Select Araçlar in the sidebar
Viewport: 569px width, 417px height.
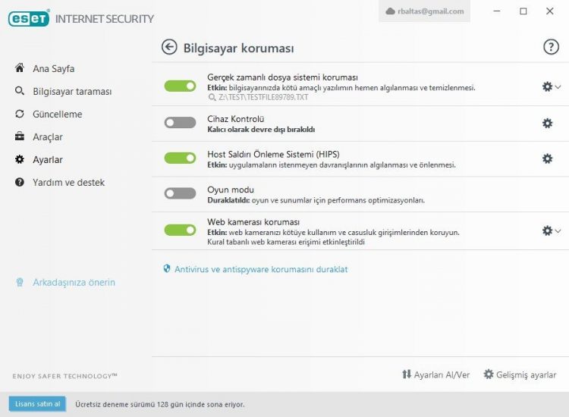tap(48, 137)
